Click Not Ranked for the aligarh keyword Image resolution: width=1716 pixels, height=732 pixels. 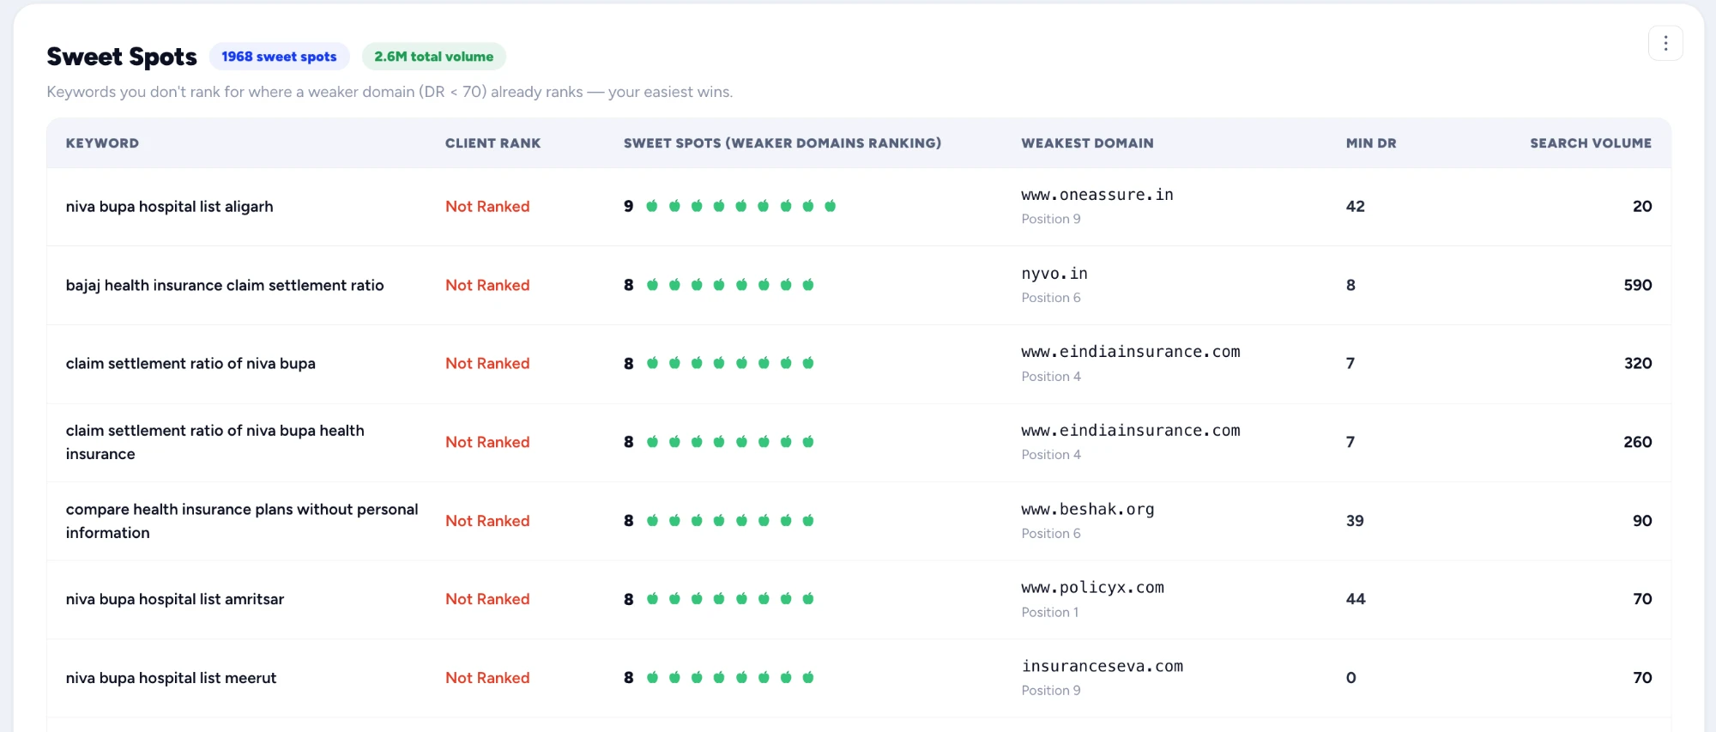487,207
